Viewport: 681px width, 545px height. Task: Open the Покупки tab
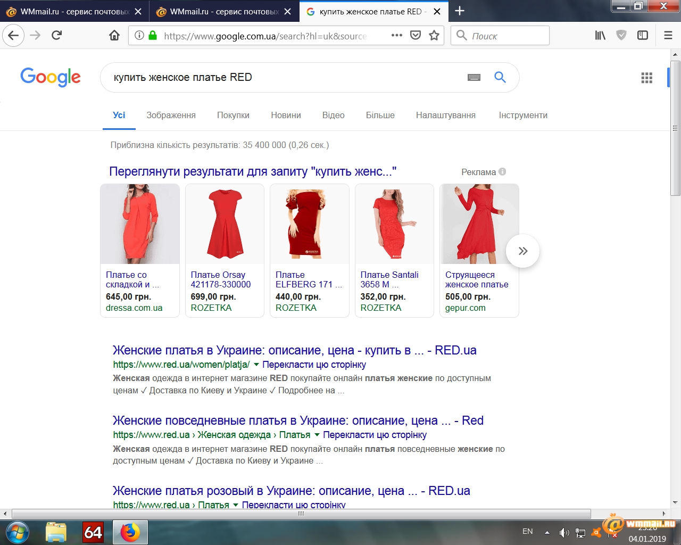click(233, 115)
